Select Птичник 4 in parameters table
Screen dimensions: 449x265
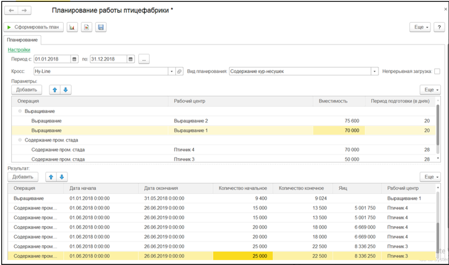click(x=240, y=149)
